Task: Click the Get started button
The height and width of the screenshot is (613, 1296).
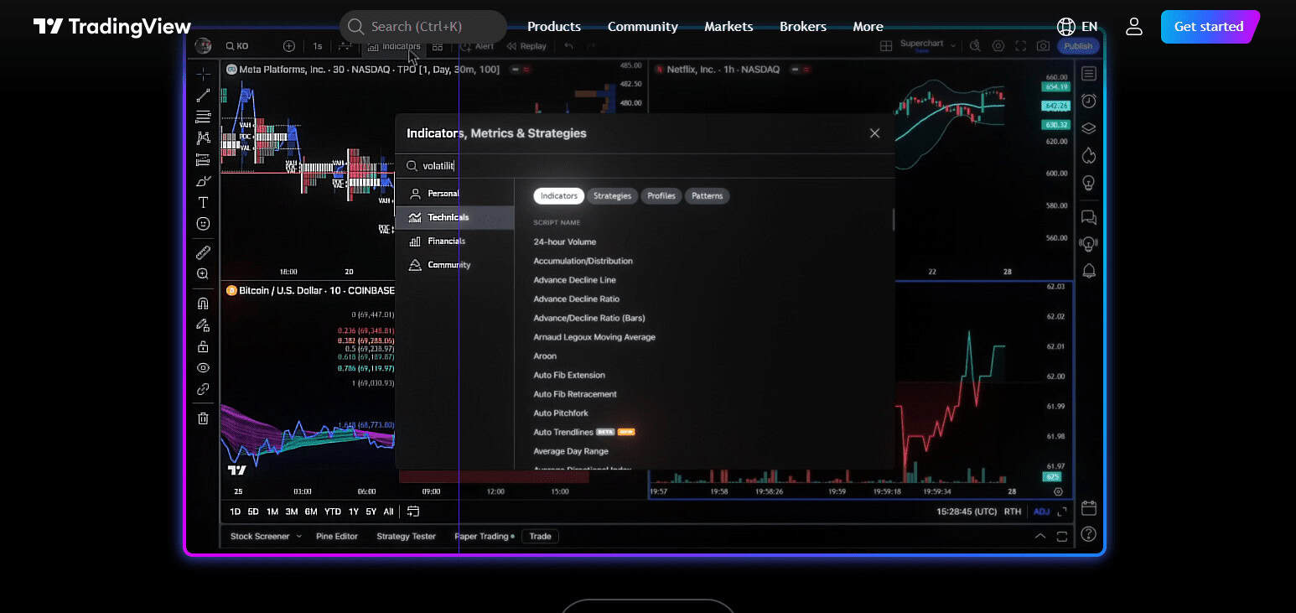Action: [1209, 27]
